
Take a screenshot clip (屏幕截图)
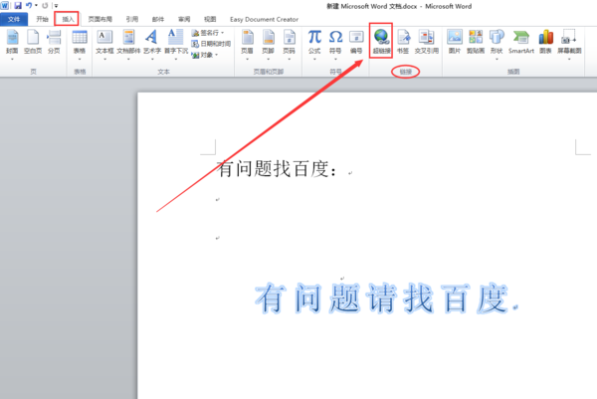pos(569,44)
